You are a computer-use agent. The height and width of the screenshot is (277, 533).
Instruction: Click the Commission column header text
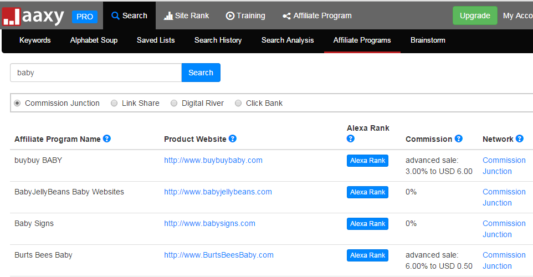click(x=429, y=139)
